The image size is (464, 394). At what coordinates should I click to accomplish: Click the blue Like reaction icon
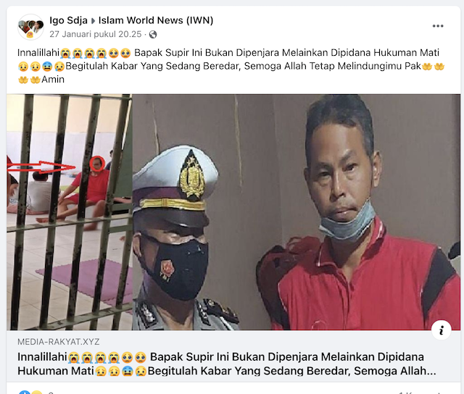pos(24,393)
